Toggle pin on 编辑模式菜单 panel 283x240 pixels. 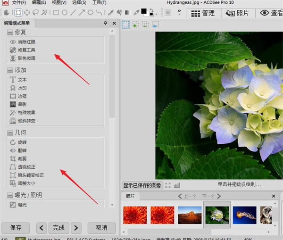tap(106, 23)
